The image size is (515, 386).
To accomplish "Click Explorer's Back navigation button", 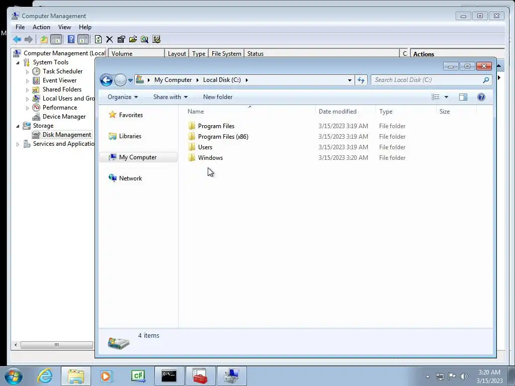I will tap(107, 80).
